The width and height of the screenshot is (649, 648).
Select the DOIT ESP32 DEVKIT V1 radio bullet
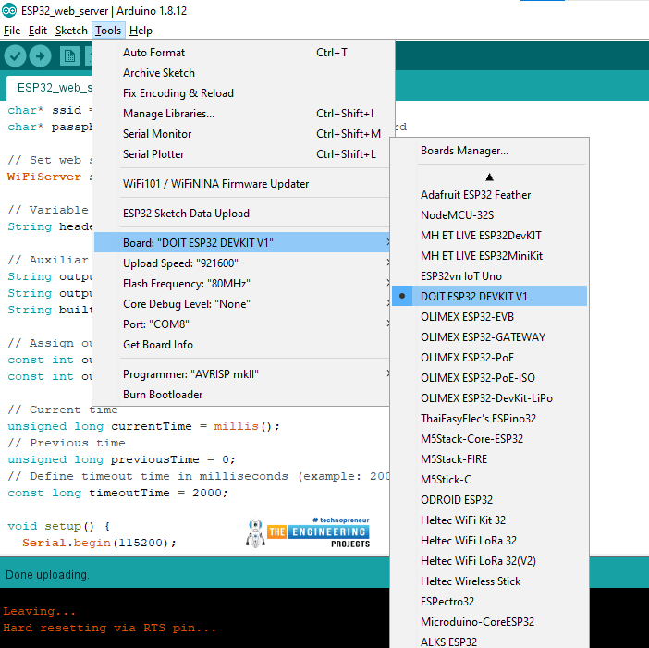pyautogui.click(x=402, y=297)
